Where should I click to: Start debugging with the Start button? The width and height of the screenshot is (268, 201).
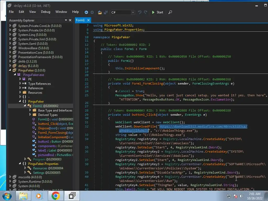pyautogui.click(x=157, y=12)
